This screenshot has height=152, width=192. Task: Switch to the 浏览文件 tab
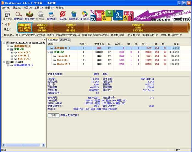(x=65, y=40)
